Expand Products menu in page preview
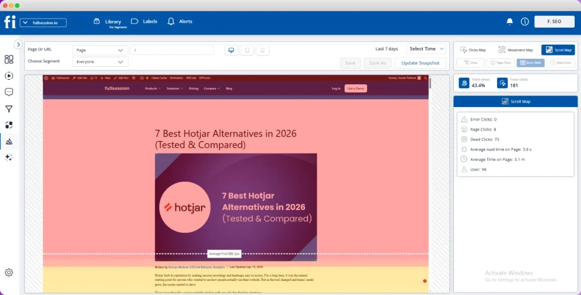This screenshot has width=581, height=295. point(153,88)
